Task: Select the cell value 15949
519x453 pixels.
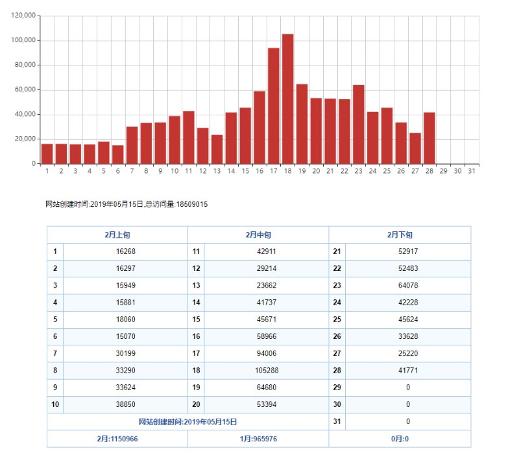Action: tap(125, 285)
